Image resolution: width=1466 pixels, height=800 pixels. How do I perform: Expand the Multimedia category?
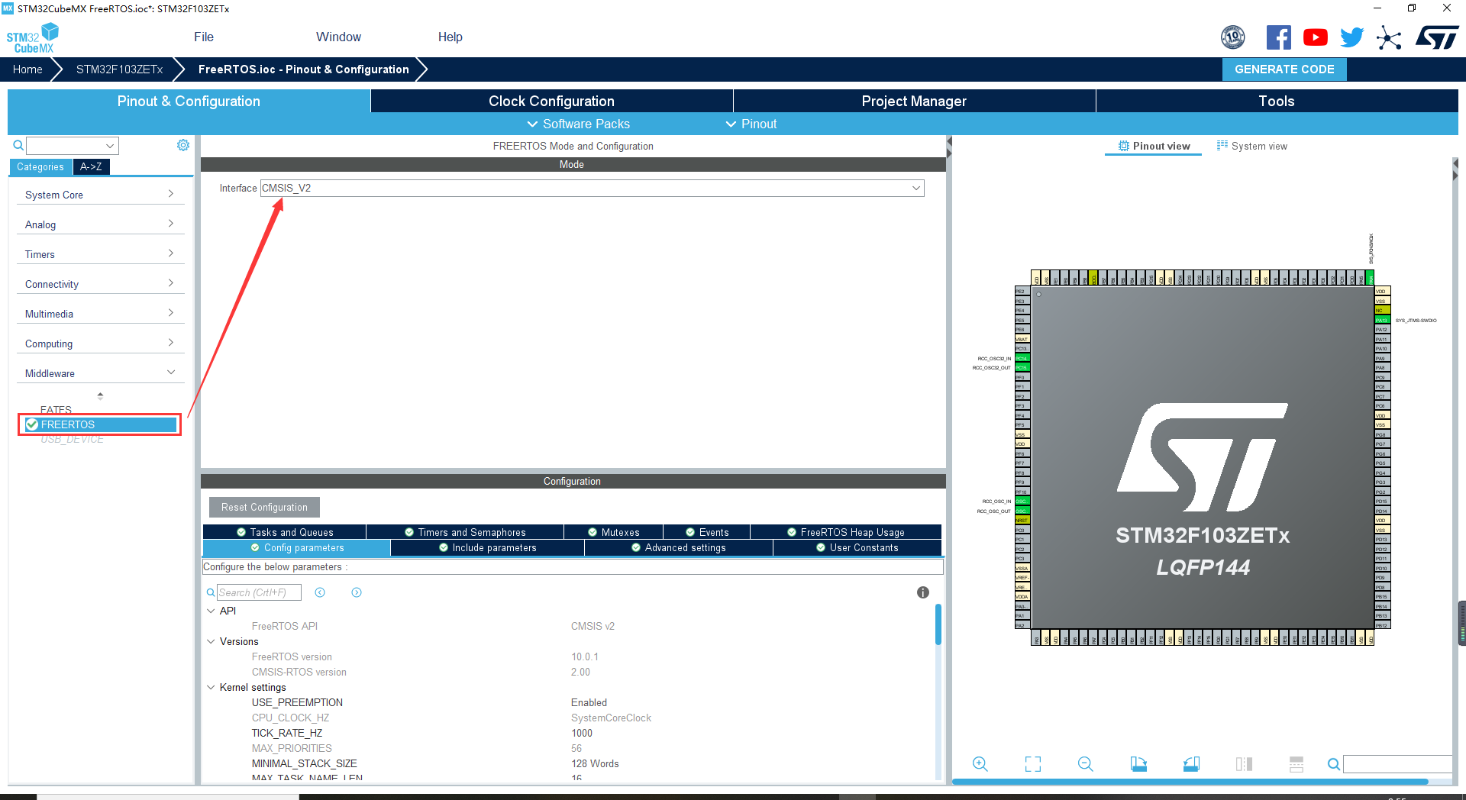coord(100,314)
